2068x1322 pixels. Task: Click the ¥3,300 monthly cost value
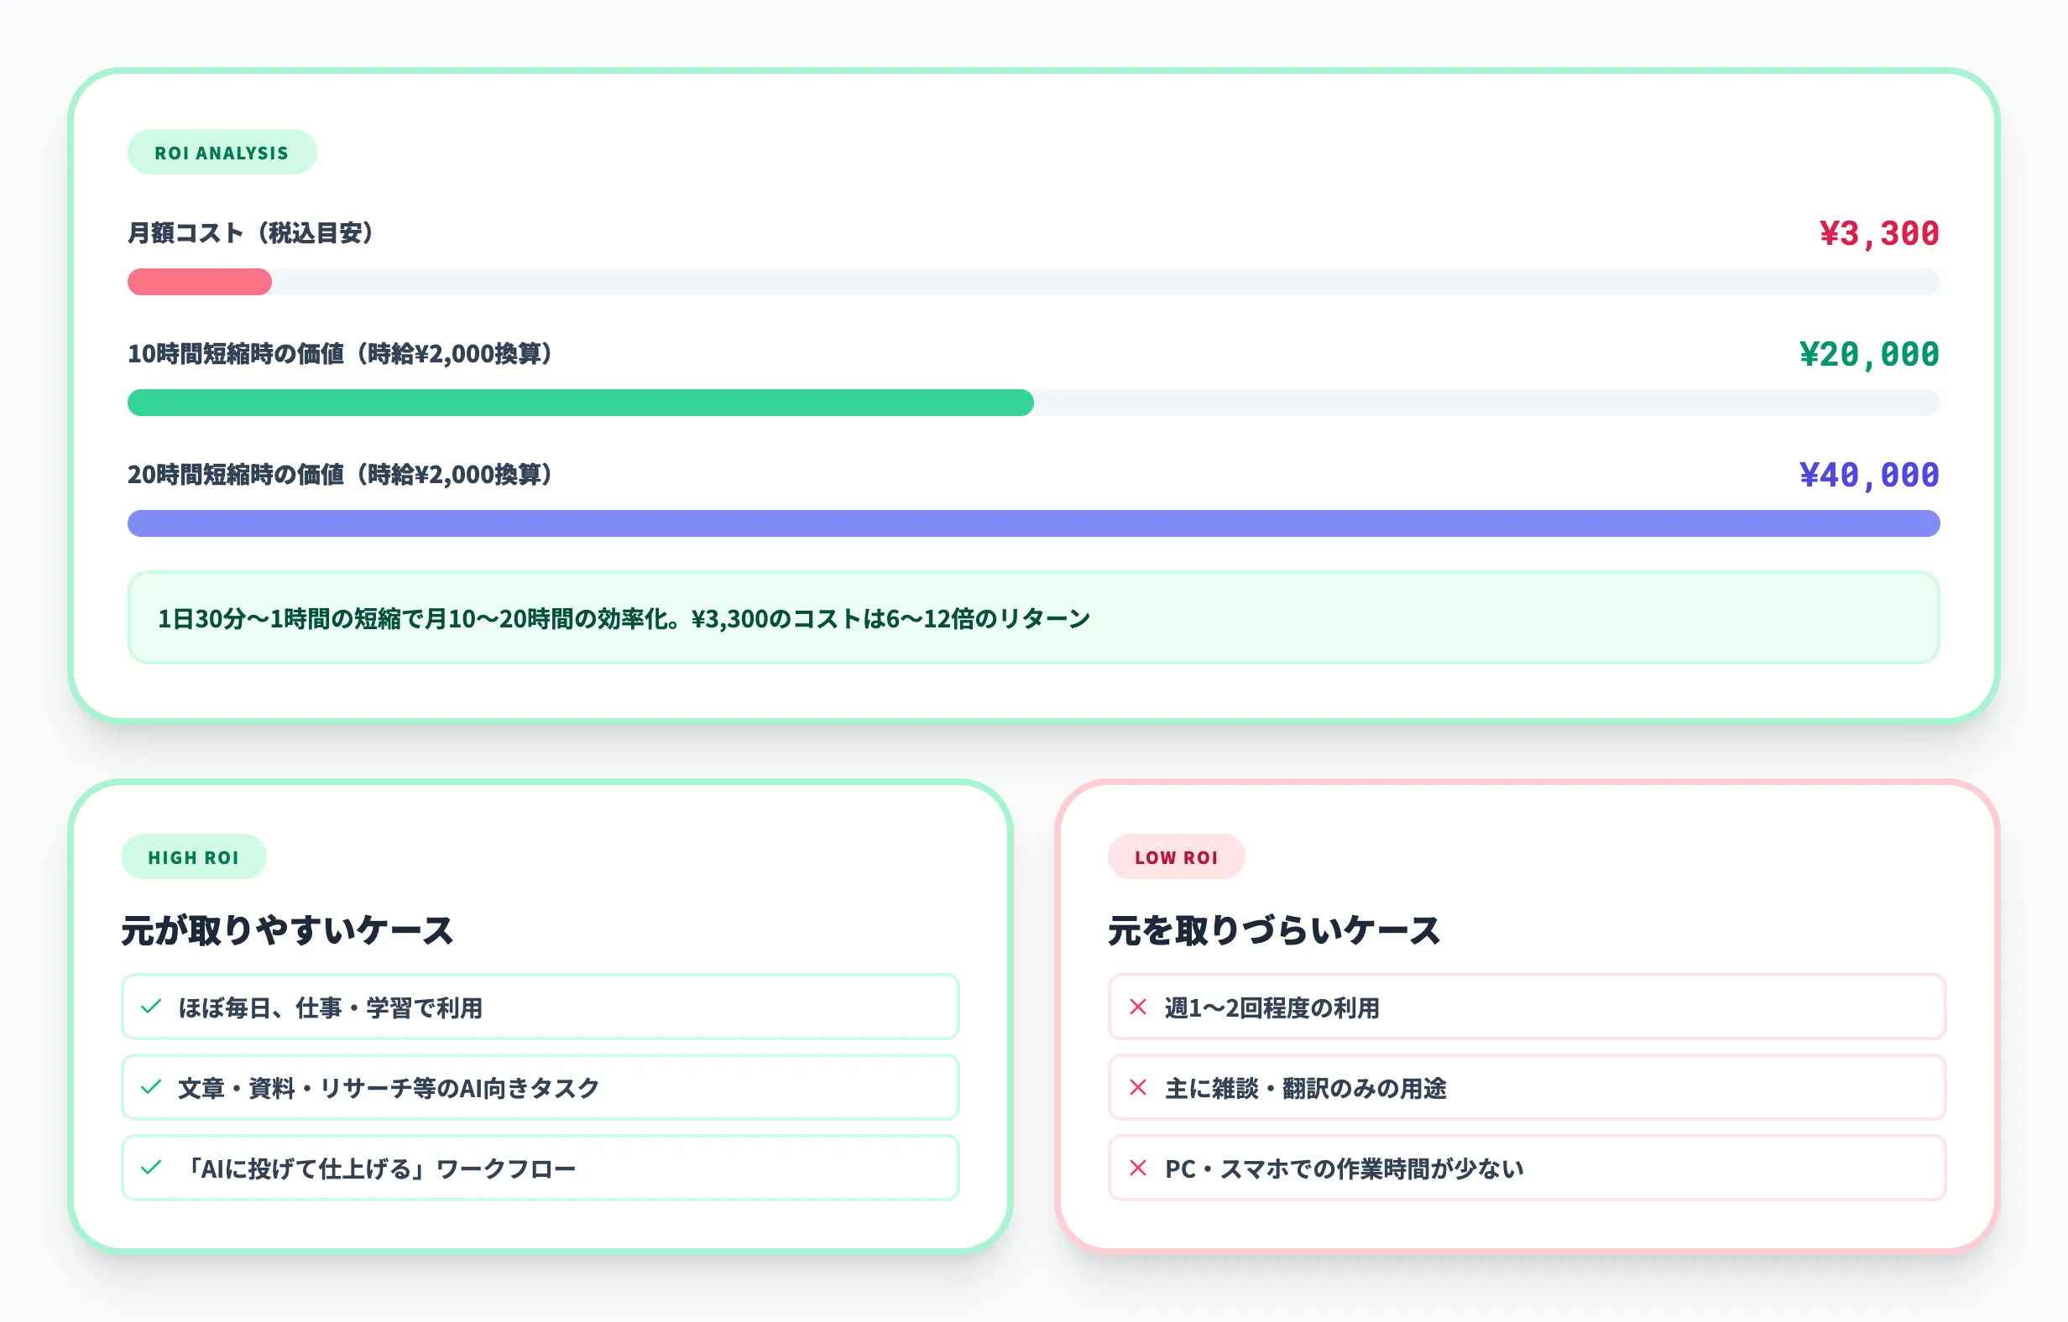pos(1875,232)
